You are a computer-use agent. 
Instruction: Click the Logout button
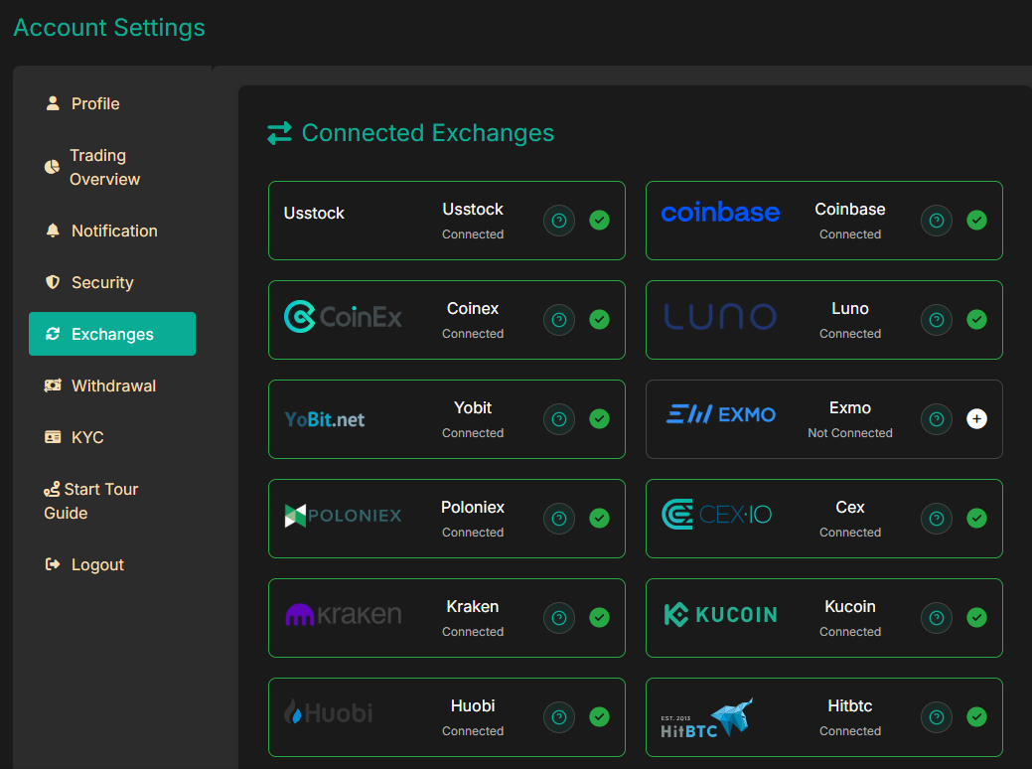[97, 565]
